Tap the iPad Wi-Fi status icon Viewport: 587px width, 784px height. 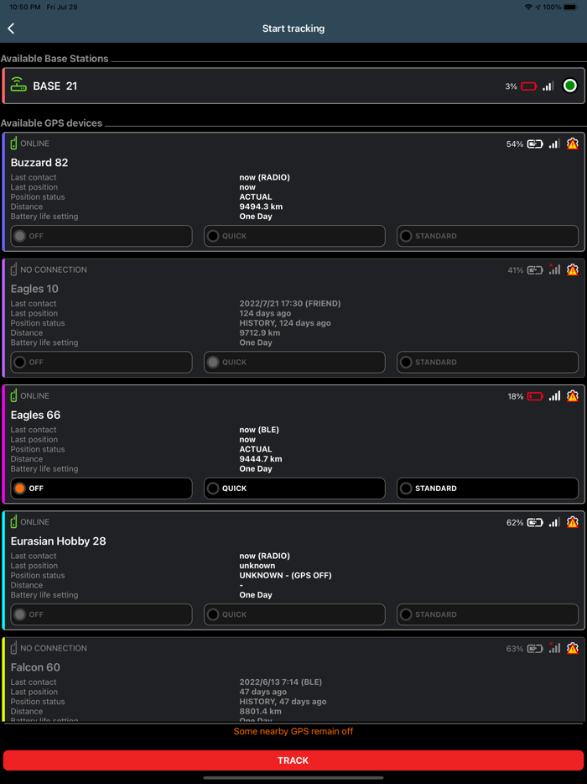[528, 8]
